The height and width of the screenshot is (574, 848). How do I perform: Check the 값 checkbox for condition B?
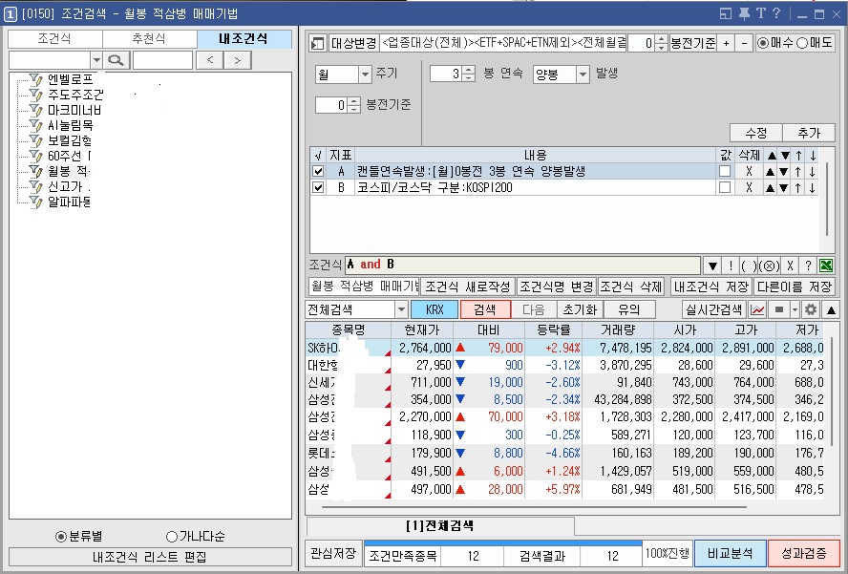click(725, 187)
